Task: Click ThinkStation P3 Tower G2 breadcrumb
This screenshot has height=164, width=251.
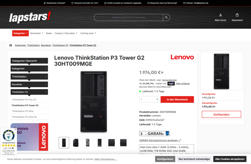Action: pos(83,45)
